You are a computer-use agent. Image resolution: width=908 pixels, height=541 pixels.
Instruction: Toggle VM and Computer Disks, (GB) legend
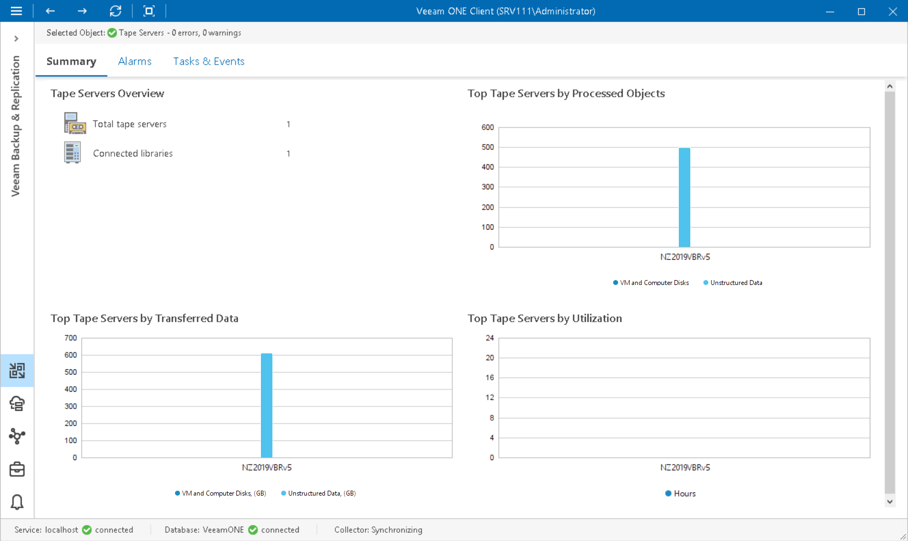[220, 493]
